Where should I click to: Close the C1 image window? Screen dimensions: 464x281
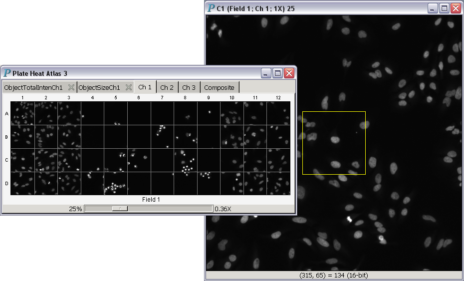coord(456,8)
